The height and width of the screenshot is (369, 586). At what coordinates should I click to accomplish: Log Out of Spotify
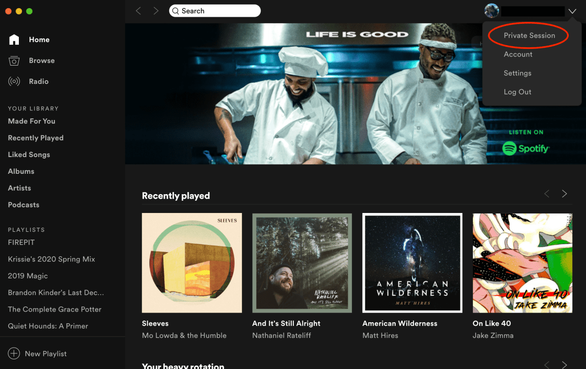pyautogui.click(x=517, y=91)
